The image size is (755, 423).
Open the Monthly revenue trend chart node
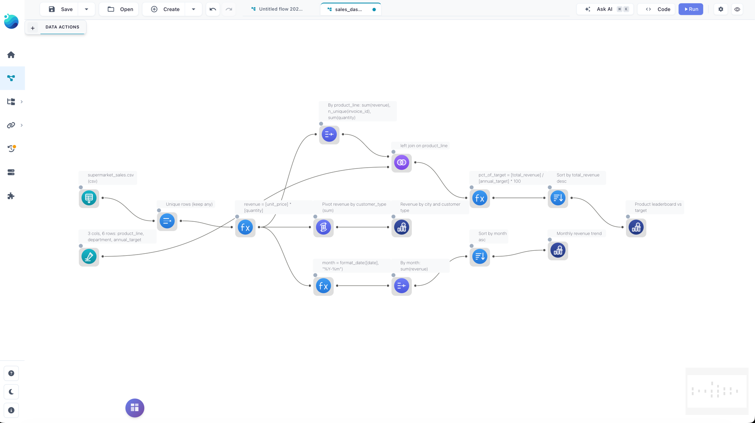tap(558, 250)
